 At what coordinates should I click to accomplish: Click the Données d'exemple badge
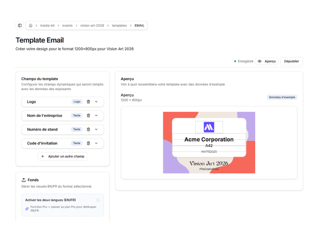point(282,97)
